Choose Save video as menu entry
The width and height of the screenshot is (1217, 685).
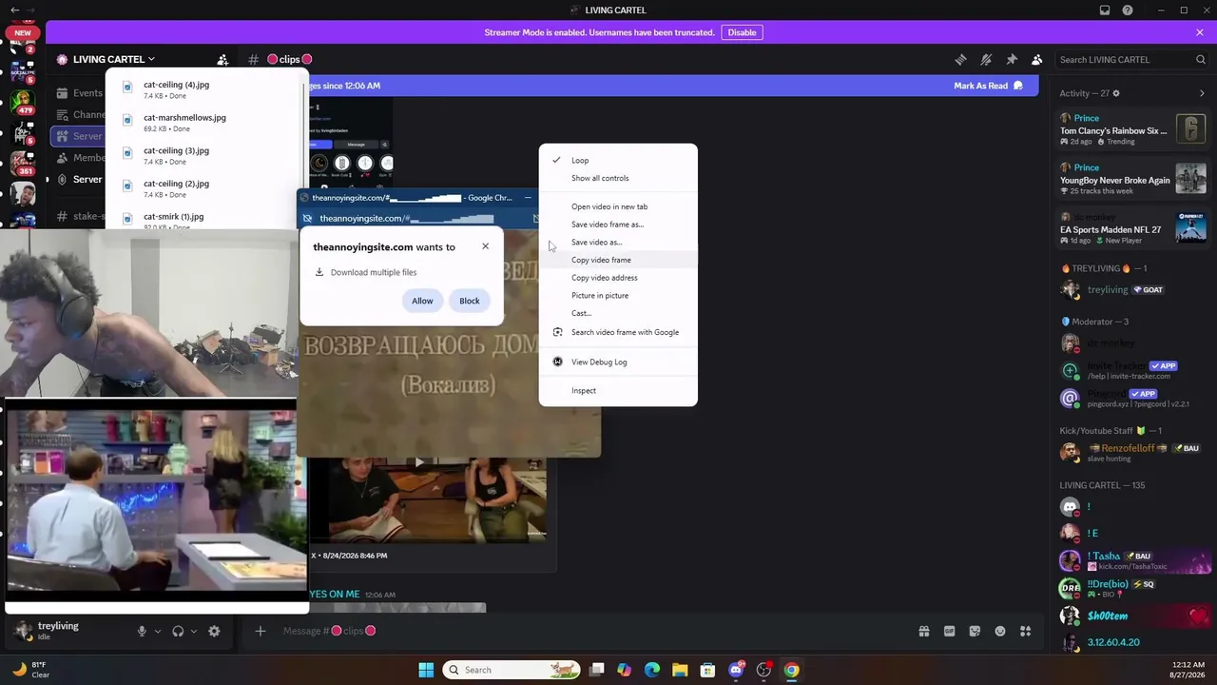tap(618, 242)
